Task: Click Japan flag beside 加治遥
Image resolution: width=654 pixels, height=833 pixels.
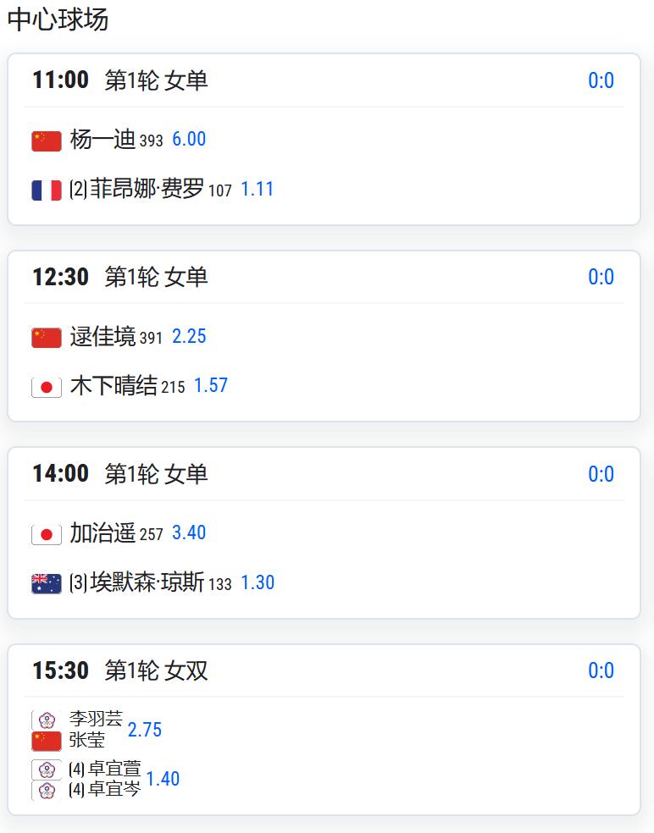Action: pyautogui.click(x=47, y=534)
